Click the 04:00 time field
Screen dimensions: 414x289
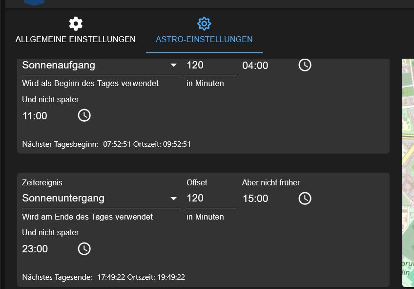pyautogui.click(x=255, y=66)
